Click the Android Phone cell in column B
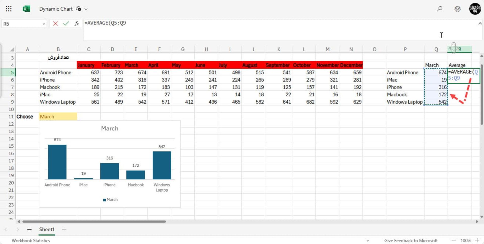Screen dimensions: 484x244 (x=58, y=72)
